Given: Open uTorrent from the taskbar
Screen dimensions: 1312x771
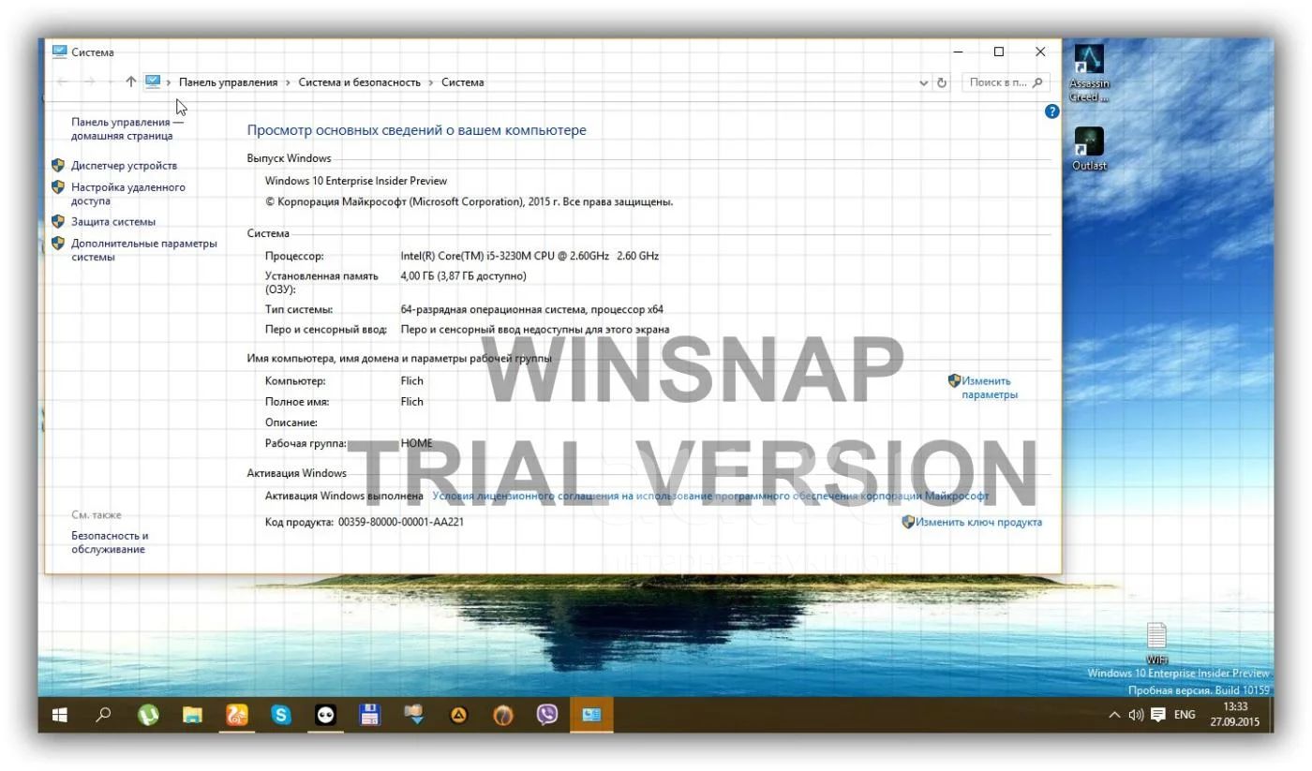Looking at the screenshot, I should [x=148, y=715].
